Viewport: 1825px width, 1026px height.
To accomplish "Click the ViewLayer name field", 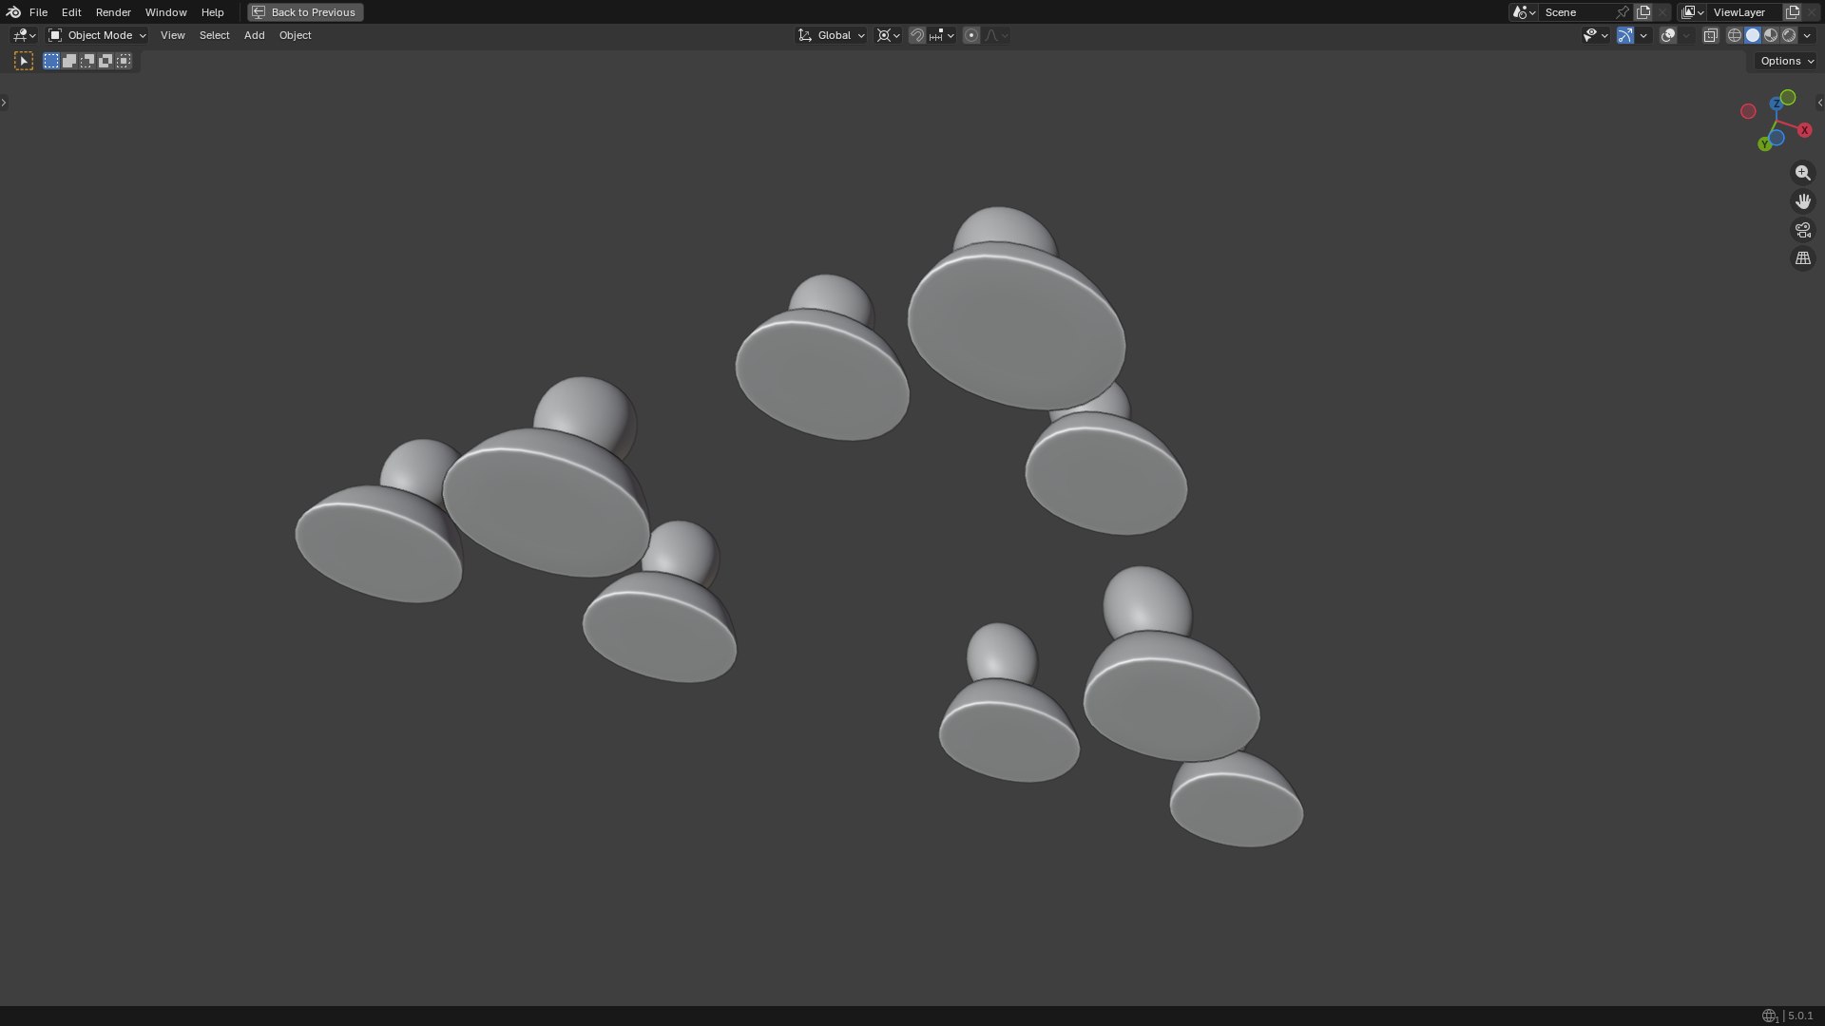I will (x=1745, y=12).
